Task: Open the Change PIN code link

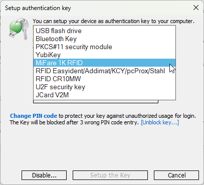Action: 34,116
